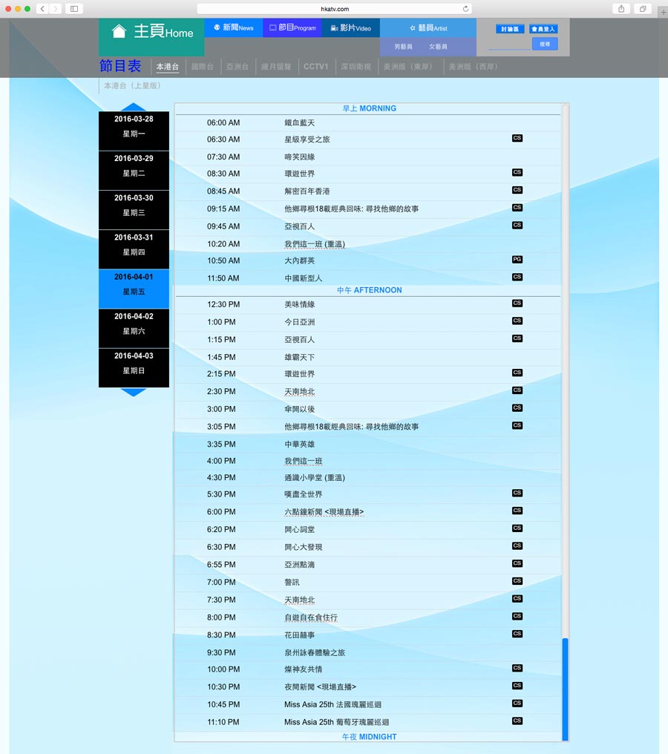Screen dimensions: 668x754
Task: Open 本港台（上星版）sub-channel
Action: coord(134,85)
